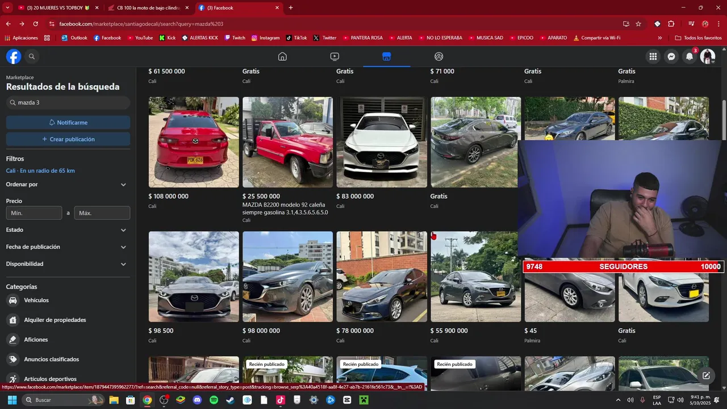Open the Marketplace tab in top navigation
The width and height of the screenshot is (727, 409).
coord(387,56)
